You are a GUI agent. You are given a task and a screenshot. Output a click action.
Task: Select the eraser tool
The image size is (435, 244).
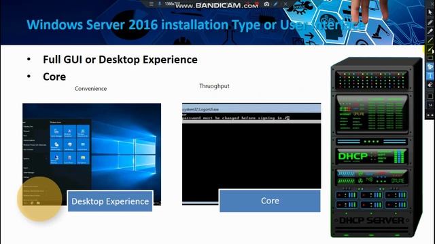(x=430, y=85)
